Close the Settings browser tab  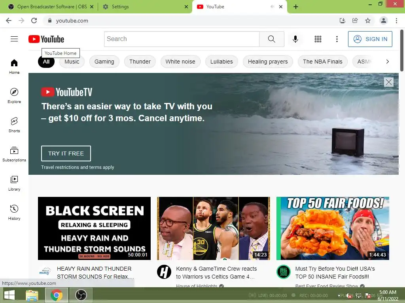tap(186, 7)
